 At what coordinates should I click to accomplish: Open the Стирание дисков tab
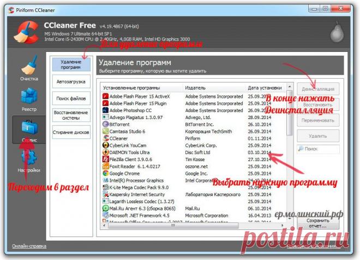71,132
